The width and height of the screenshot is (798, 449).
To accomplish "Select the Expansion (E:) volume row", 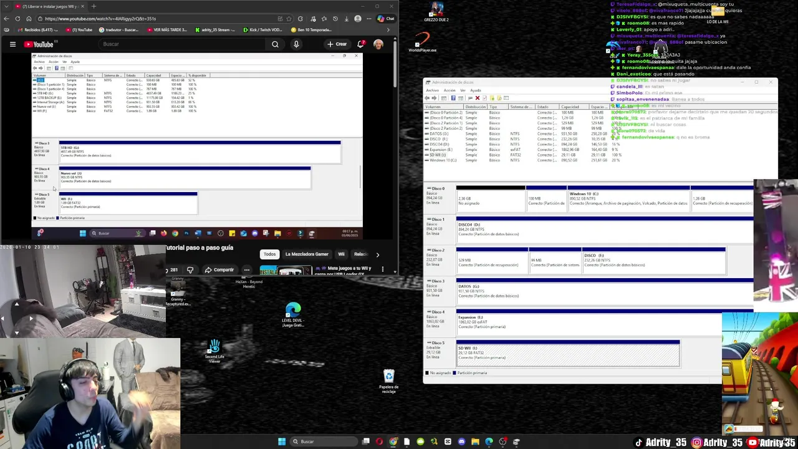I will (x=524, y=150).
